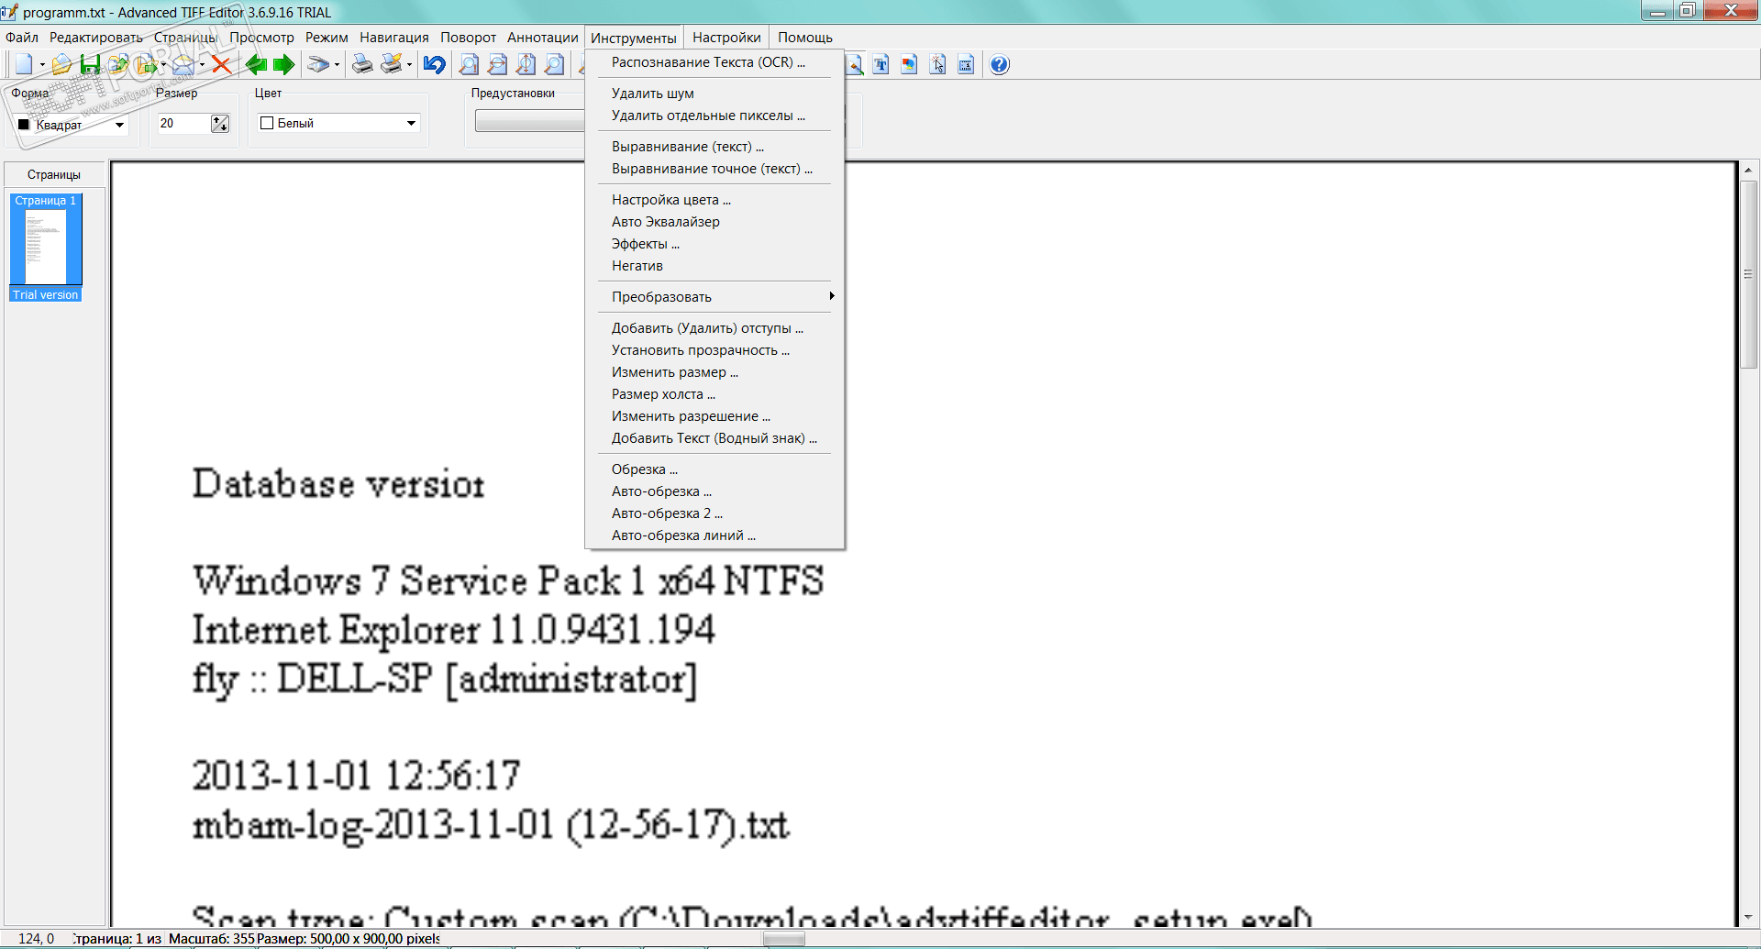The height and width of the screenshot is (949, 1761).
Task: Select Авто-обрезка 2 menu entry
Action: [x=714, y=513]
